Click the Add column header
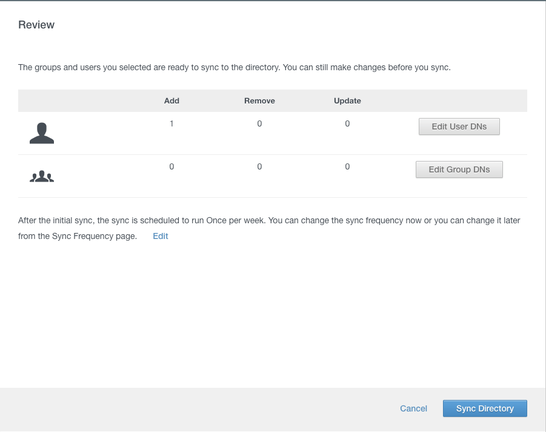 (171, 100)
